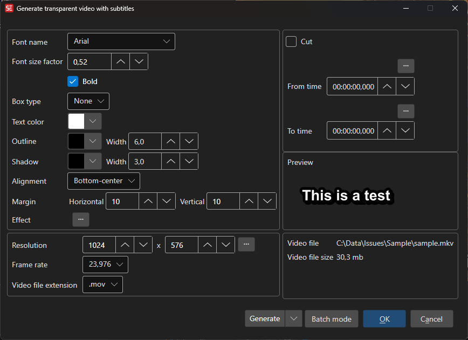468x340 pixels.
Task: Open the Font name dropdown
Action: click(x=121, y=41)
